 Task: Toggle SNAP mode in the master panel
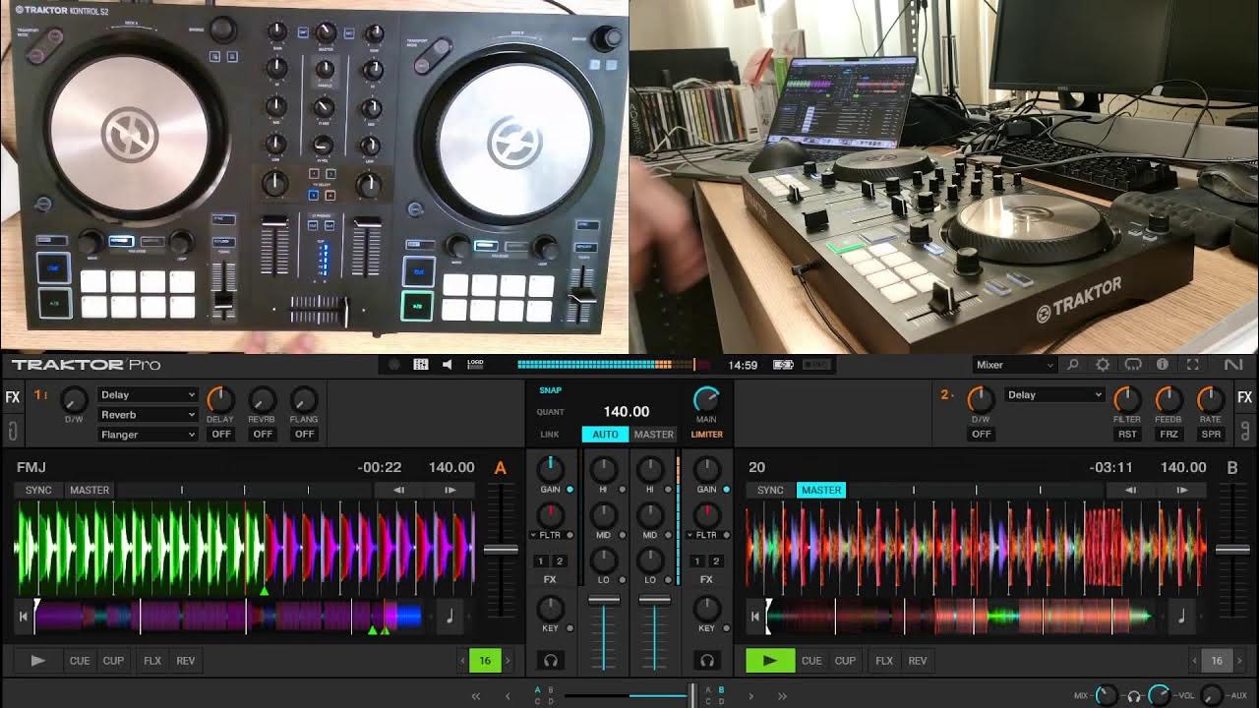(x=550, y=390)
